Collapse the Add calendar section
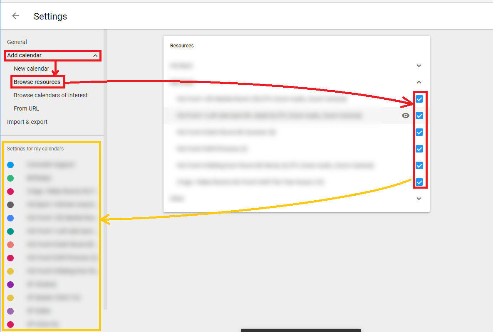 pyautogui.click(x=95, y=56)
